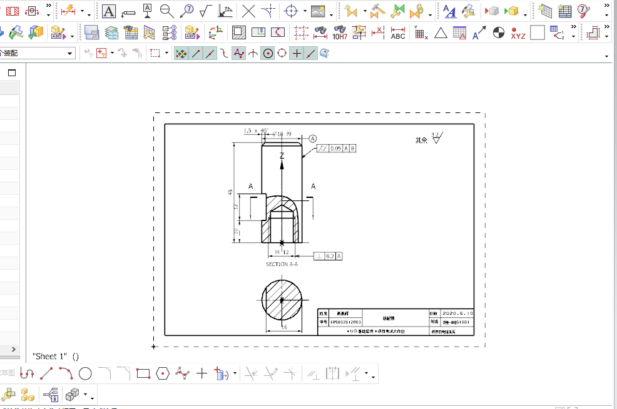Image resolution: width=617 pixels, height=409 pixels.
Task: Click the Rapid Dimension lightning icon
Action: [x=68, y=11]
